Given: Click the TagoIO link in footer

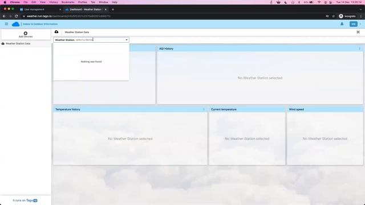Looking at the screenshot, I should pos(32,200).
